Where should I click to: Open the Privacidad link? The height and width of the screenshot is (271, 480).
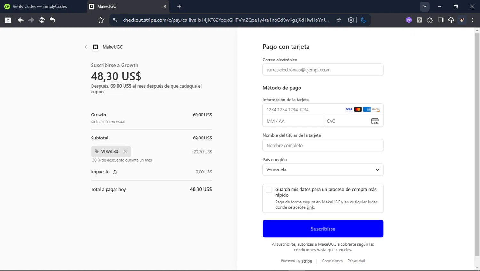pyautogui.click(x=356, y=261)
